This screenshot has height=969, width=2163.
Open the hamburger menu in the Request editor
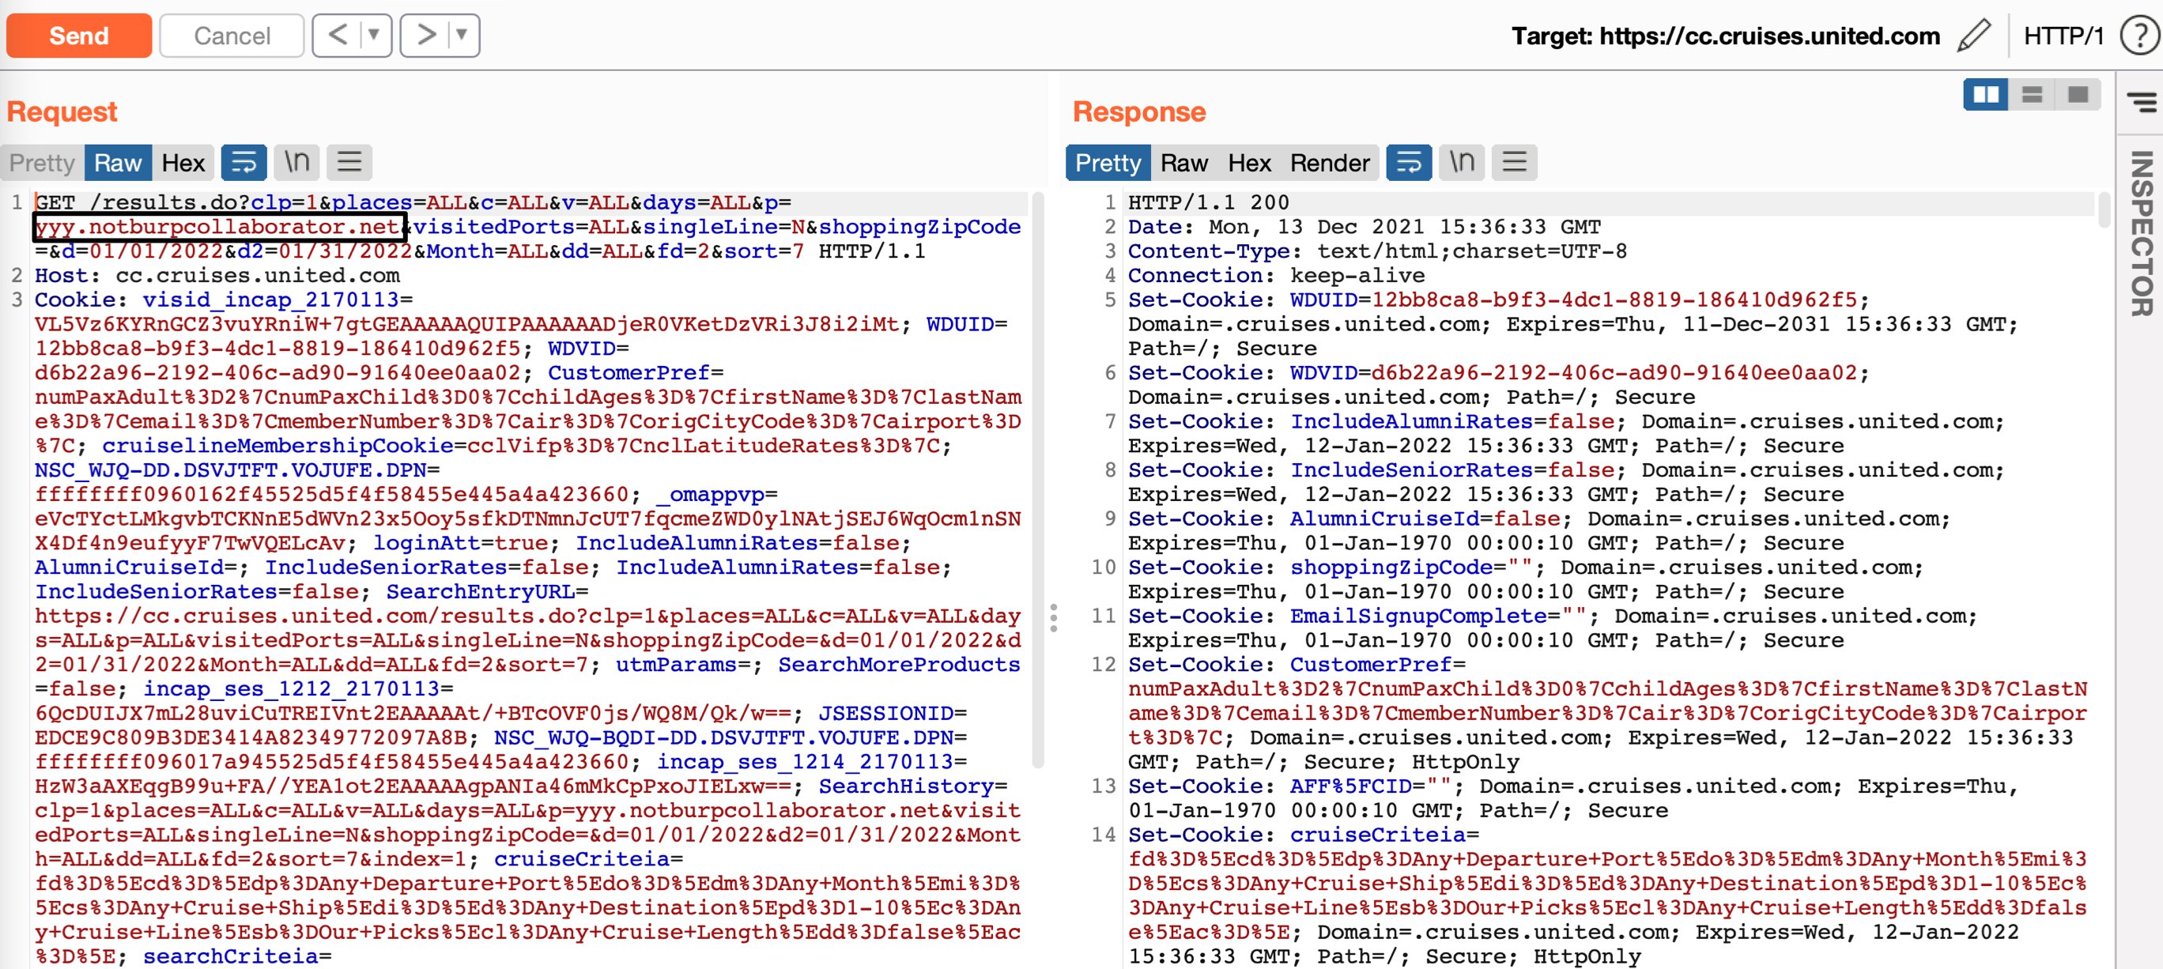[350, 162]
